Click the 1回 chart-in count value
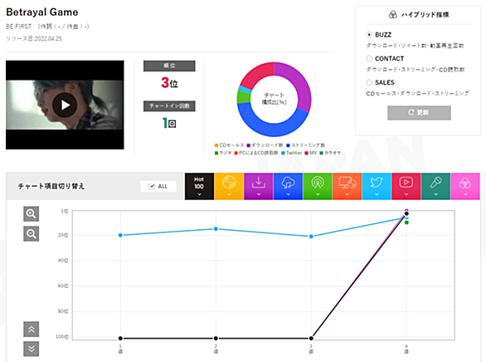Screen dimensions: 486x362 click(169, 123)
